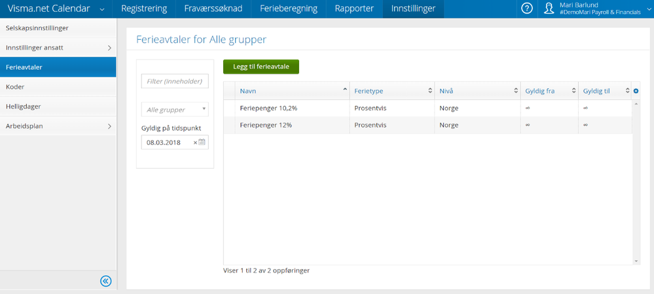The image size is (654, 294).
Task: Open calendar date picker icon
Action: (x=202, y=142)
